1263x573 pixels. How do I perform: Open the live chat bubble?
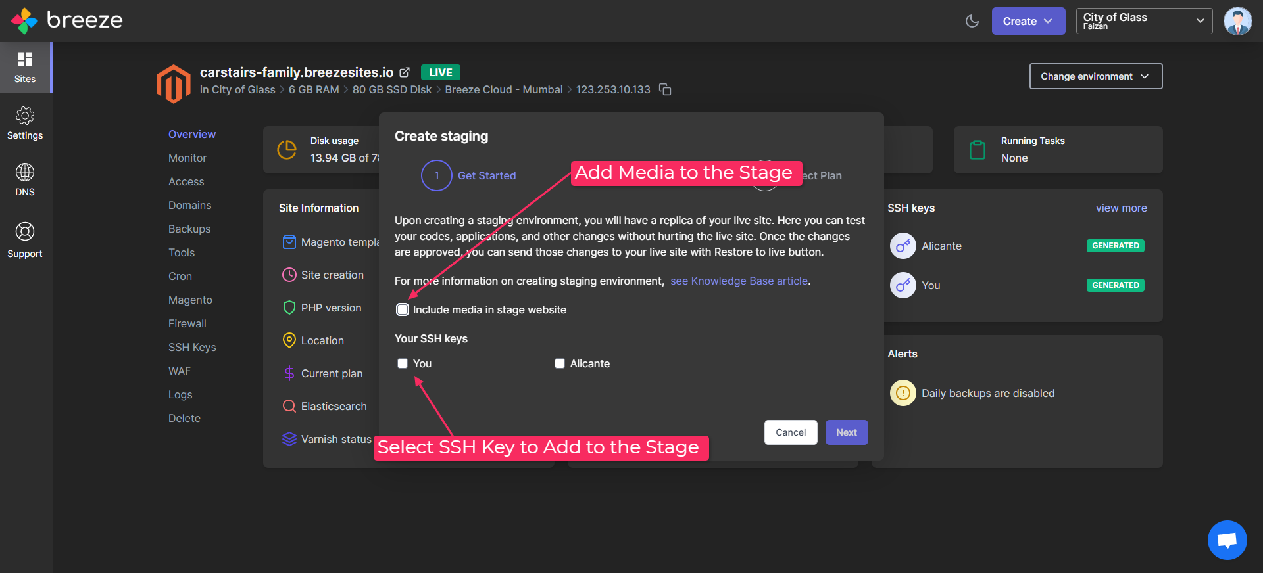coord(1227,540)
